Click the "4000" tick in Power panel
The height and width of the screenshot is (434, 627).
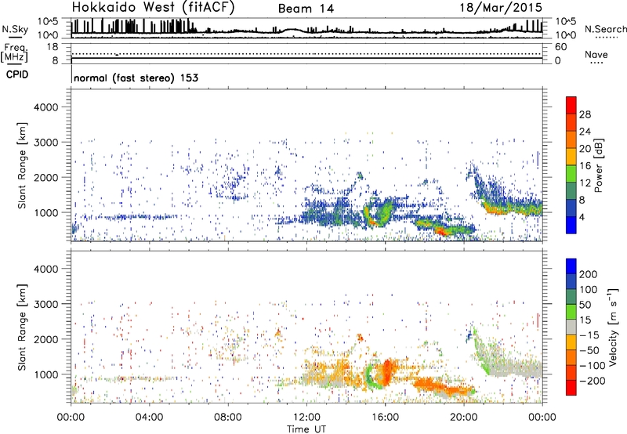point(46,107)
